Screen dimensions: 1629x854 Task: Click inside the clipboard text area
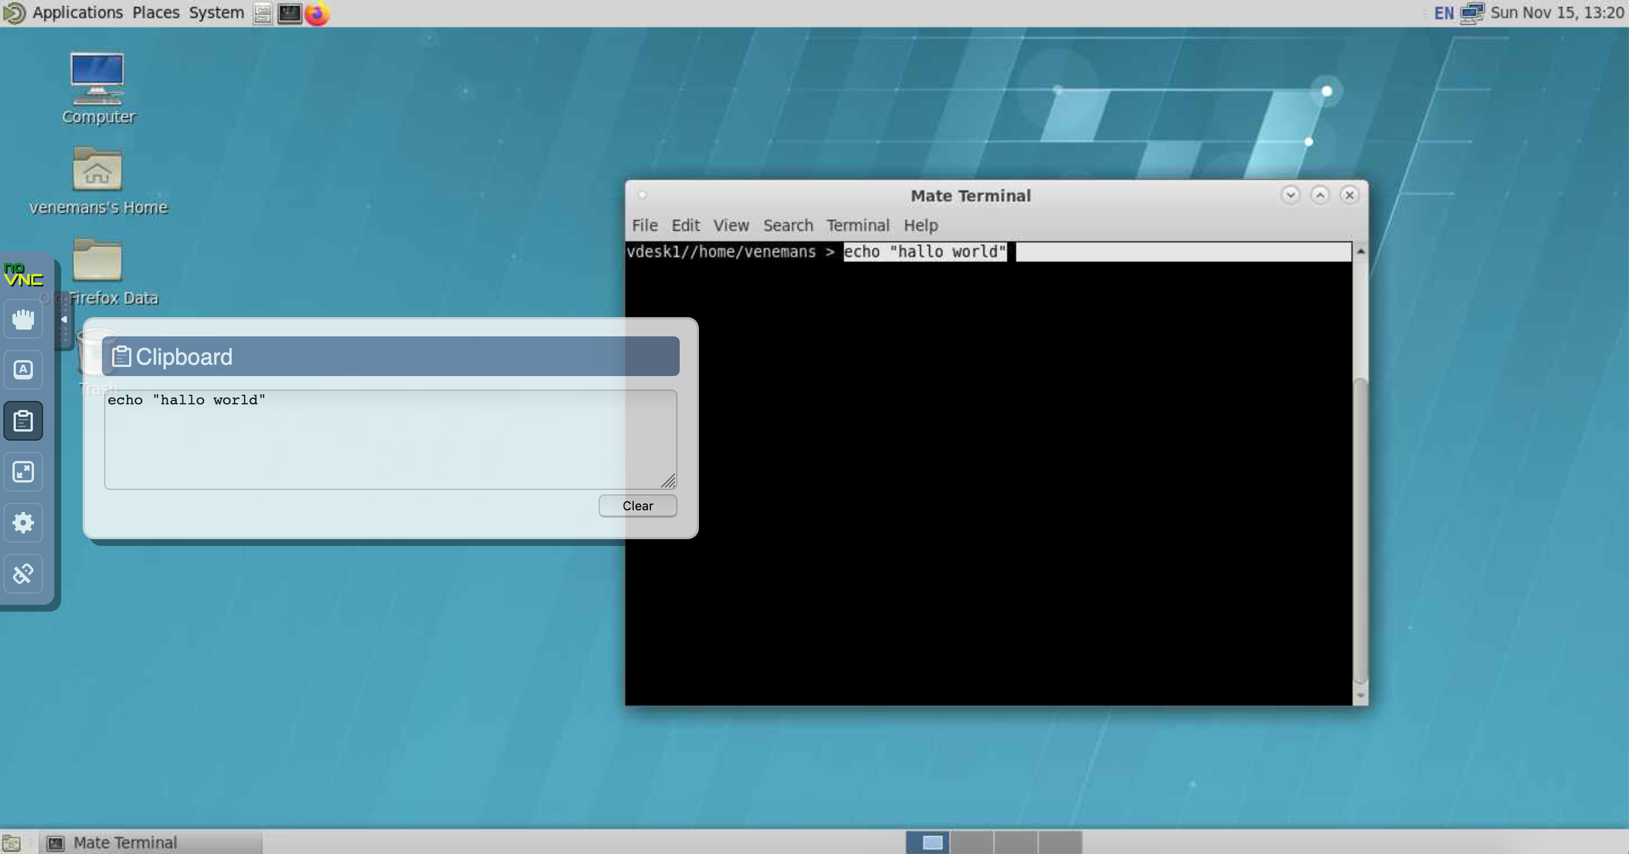390,440
